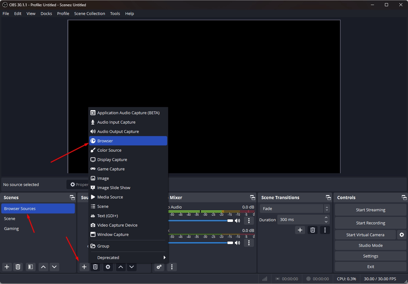The width and height of the screenshot is (408, 284).
Task: Add a Color Source
Action: coord(128,150)
